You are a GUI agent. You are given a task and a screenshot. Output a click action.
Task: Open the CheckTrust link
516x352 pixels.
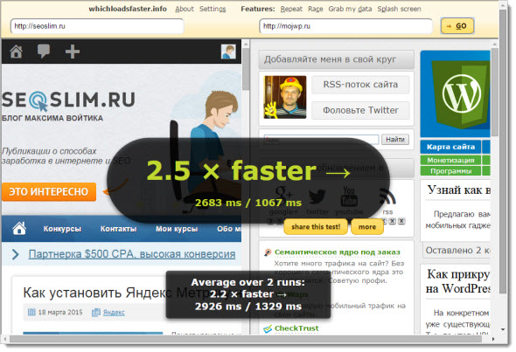pos(296,328)
